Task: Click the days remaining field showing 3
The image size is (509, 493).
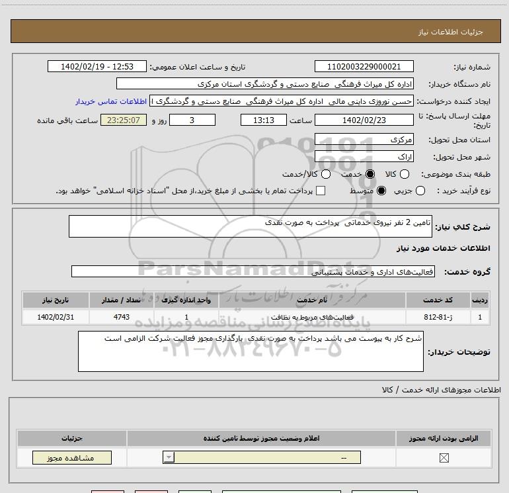Action: (192, 120)
